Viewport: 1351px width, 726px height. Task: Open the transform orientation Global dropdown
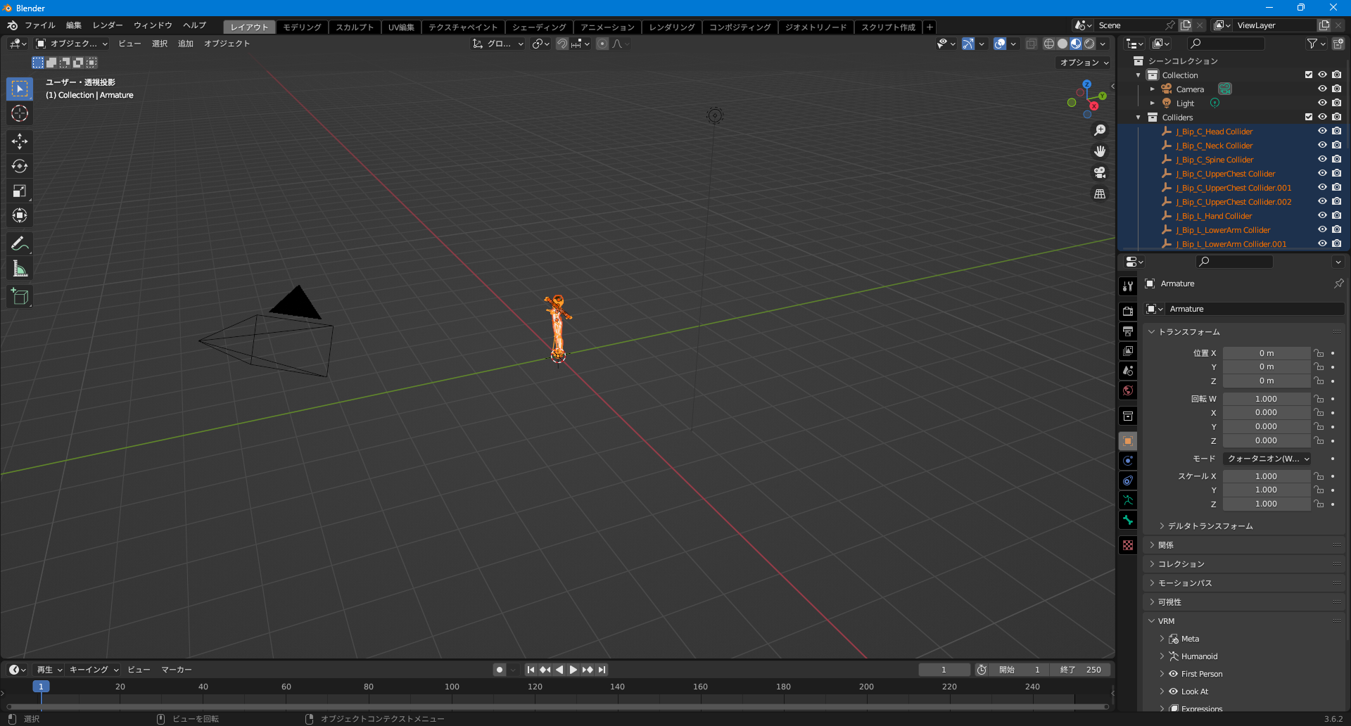click(498, 44)
